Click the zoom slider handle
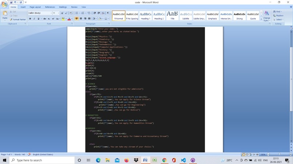Viewport: 293px width, 164px height. pyautogui.click(x=279, y=155)
